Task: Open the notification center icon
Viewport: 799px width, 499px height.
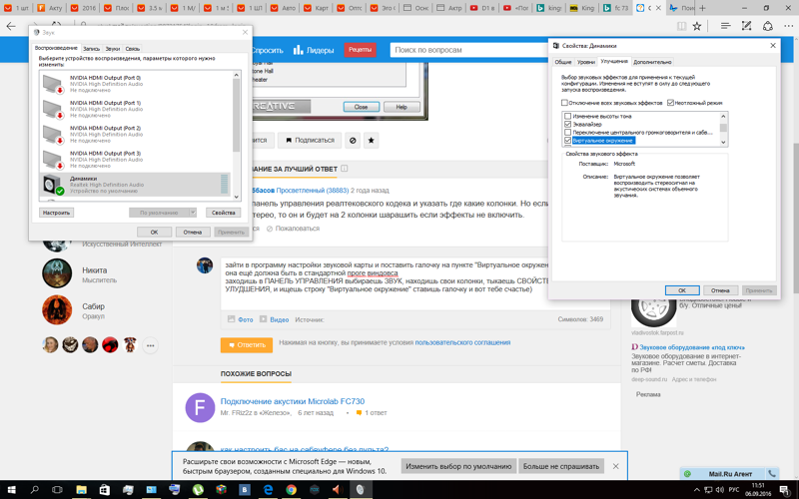Action: (784, 490)
